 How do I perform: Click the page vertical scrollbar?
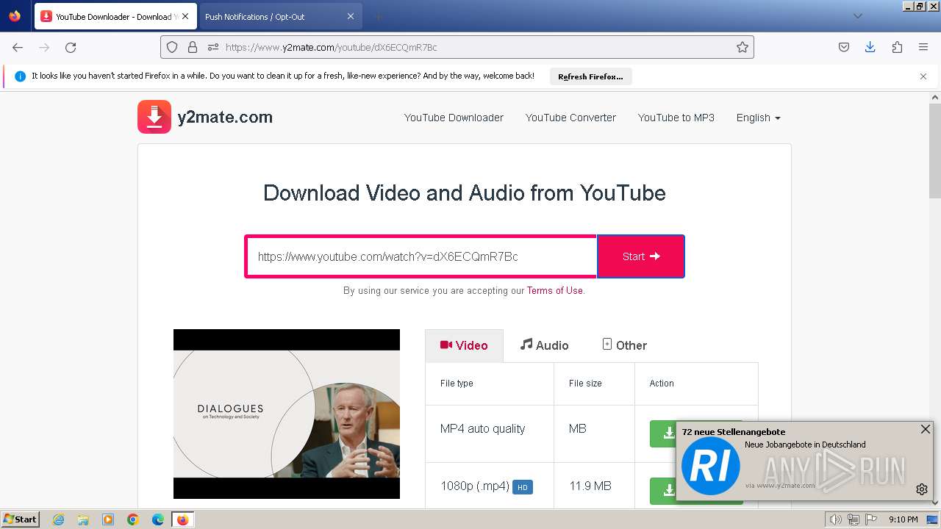(x=935, y=151)
